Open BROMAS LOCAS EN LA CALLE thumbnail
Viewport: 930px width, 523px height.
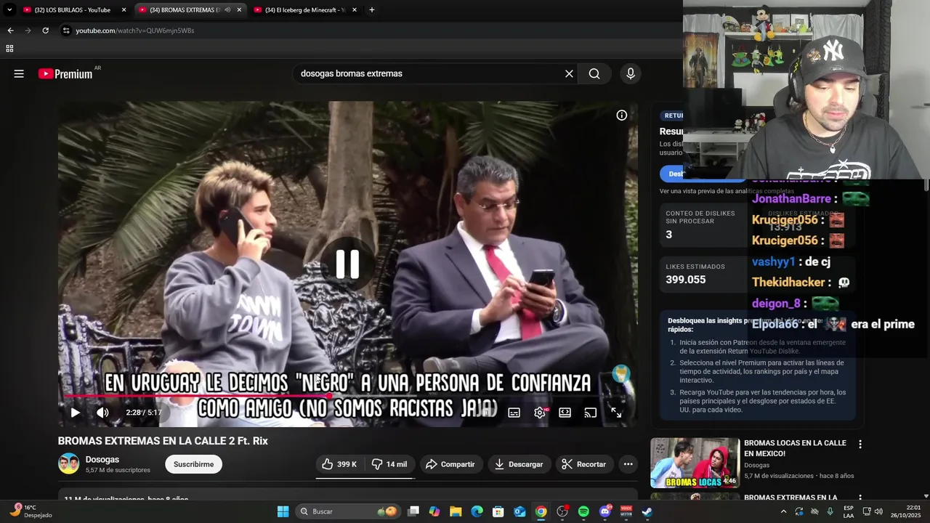(x=695, y=463)
